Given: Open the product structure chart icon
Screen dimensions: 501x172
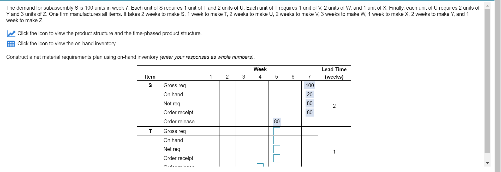Looking at the screenshot, I should pyautogui.click(x=11, y=34).
